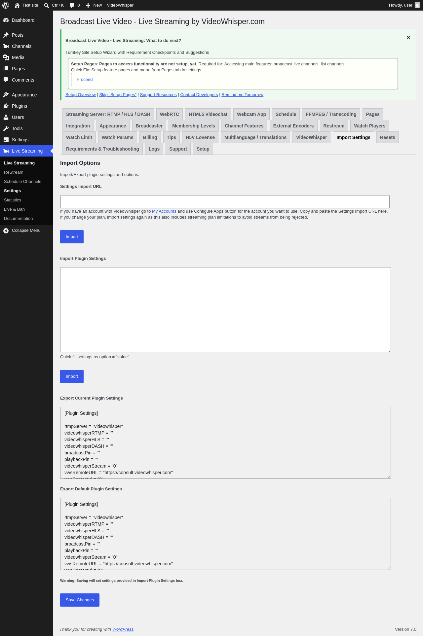This screenshot has height=636, width=423.
Task: Click inside the Import Plugin Settings textarea
Action: [x=225, y=310]
